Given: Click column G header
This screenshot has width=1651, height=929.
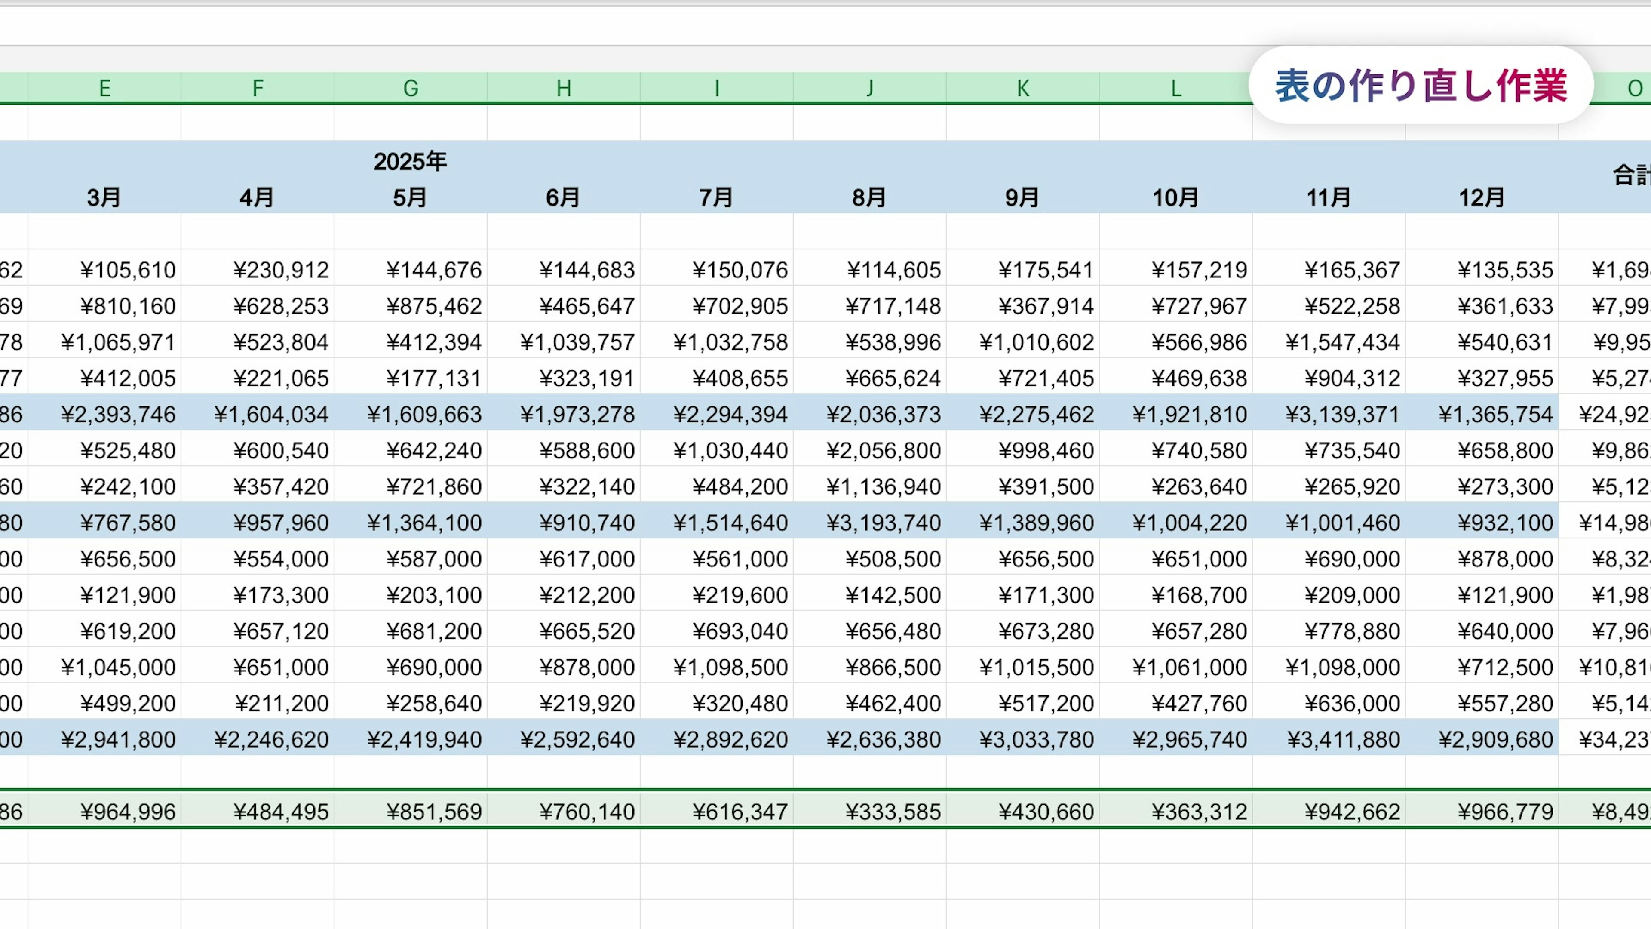Looking at the screenshot, I should (x=410, y=88).
